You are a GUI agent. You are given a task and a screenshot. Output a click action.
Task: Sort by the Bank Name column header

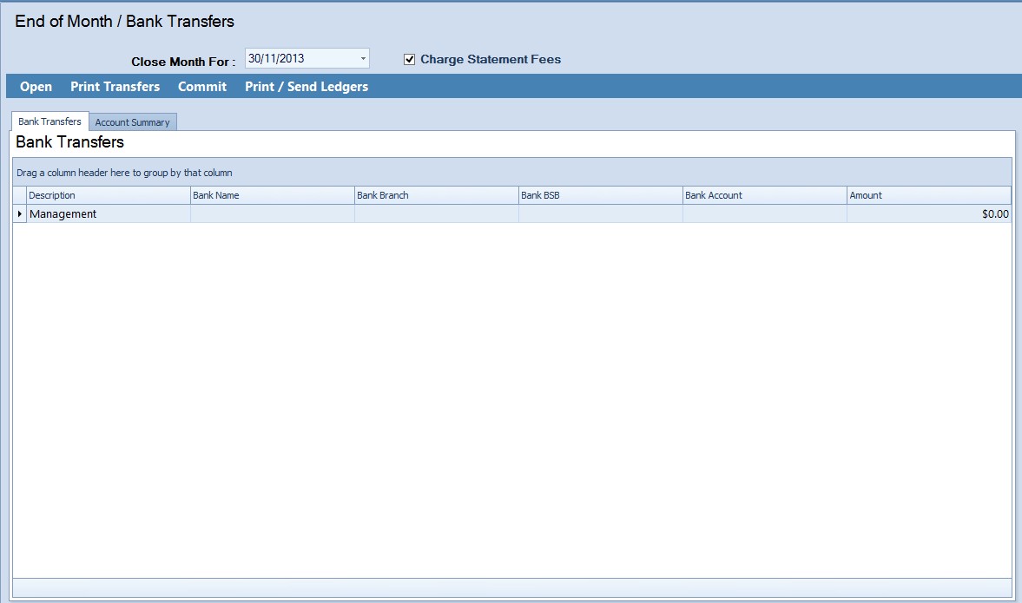tap(272, 195)
